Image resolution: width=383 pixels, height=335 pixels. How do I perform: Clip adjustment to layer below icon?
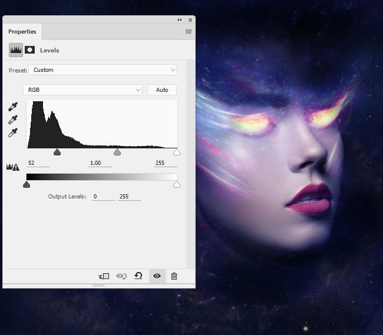104,276
